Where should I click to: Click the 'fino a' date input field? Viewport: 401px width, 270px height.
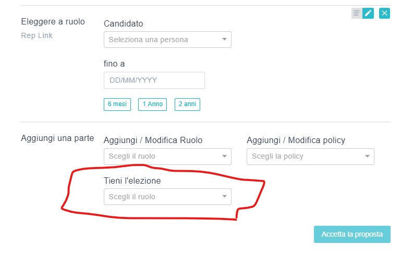click(154, 81)
